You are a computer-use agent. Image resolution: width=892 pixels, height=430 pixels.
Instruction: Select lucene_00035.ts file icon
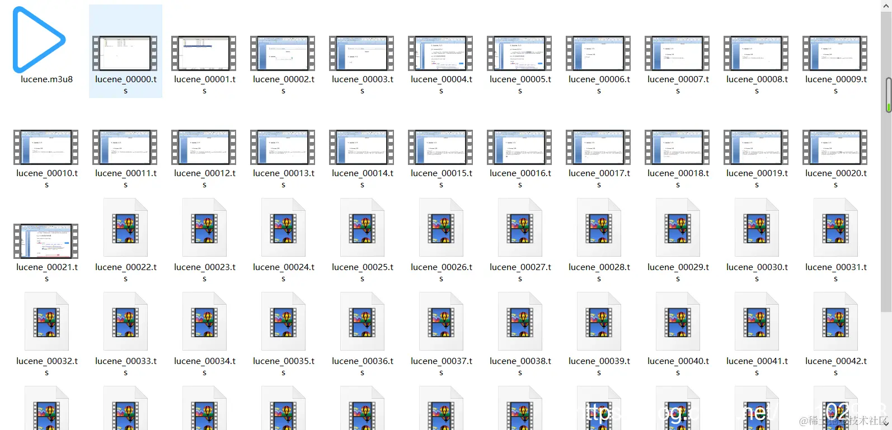click(x=283, y=322)
